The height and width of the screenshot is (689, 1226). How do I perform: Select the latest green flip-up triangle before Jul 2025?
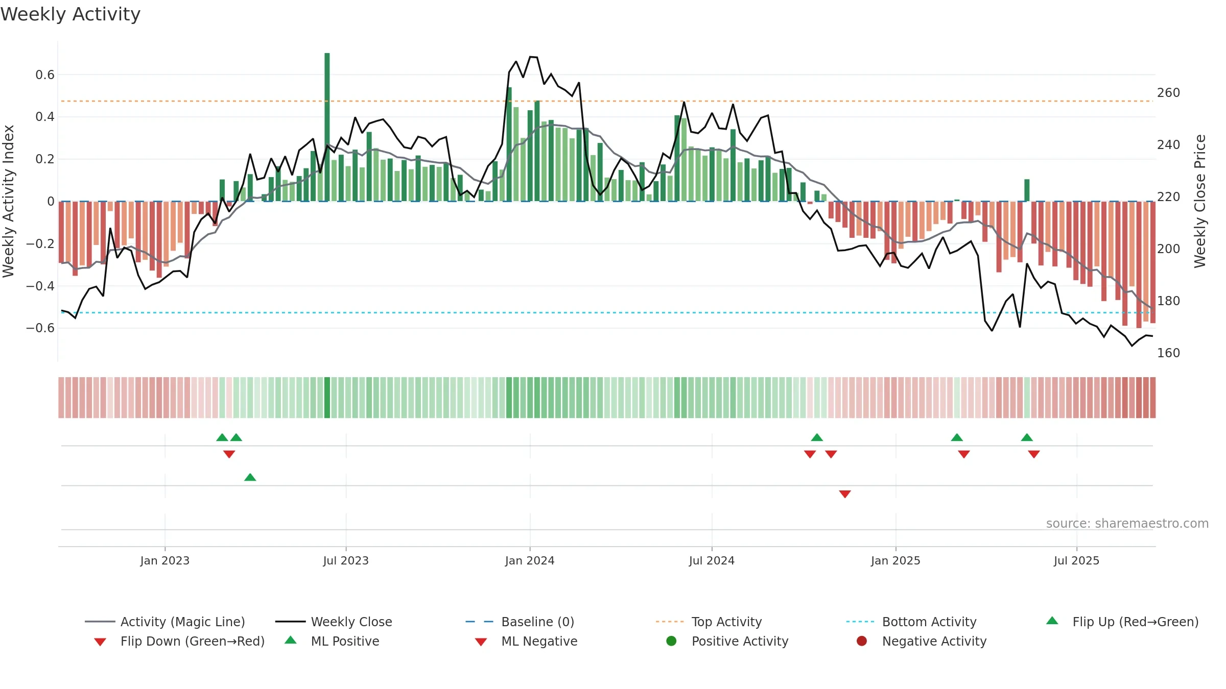click(1027, 437)
